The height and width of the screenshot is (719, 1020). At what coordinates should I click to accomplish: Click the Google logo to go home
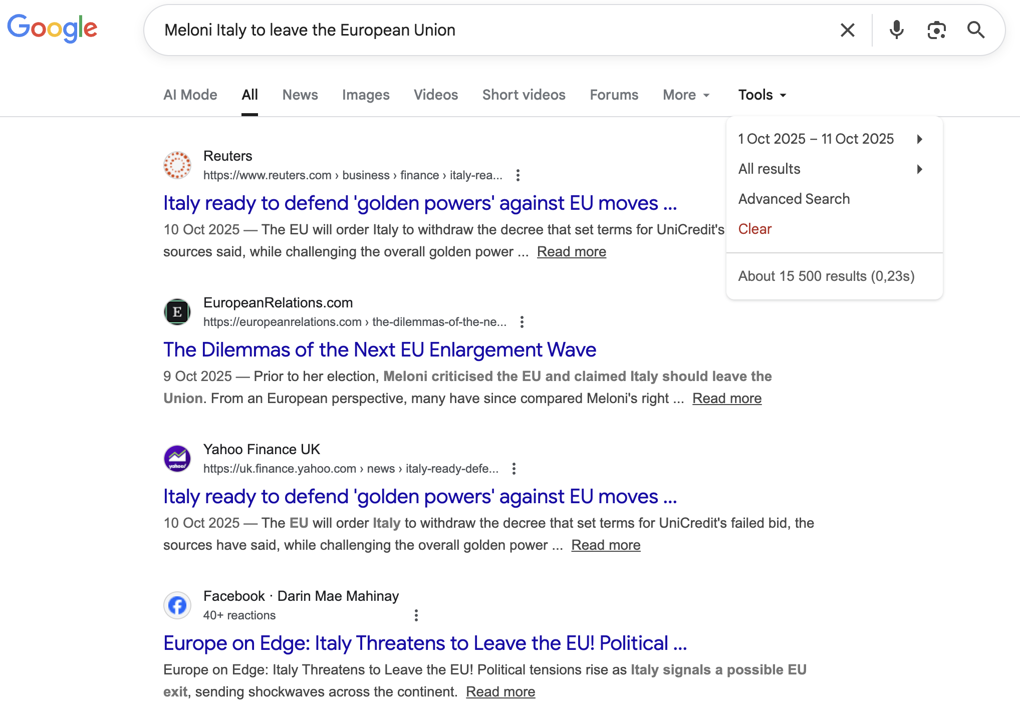point(52,29)
